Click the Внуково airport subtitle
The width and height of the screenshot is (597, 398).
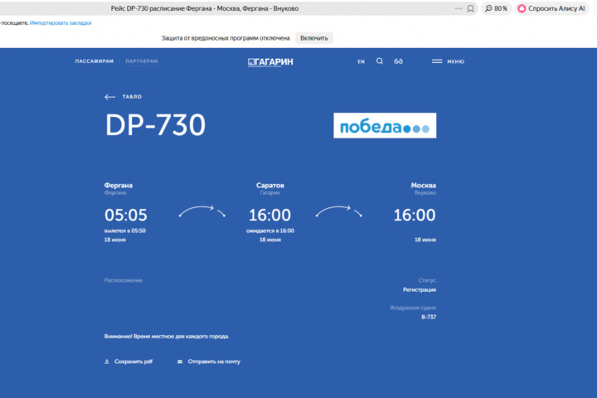pos(425,193)
